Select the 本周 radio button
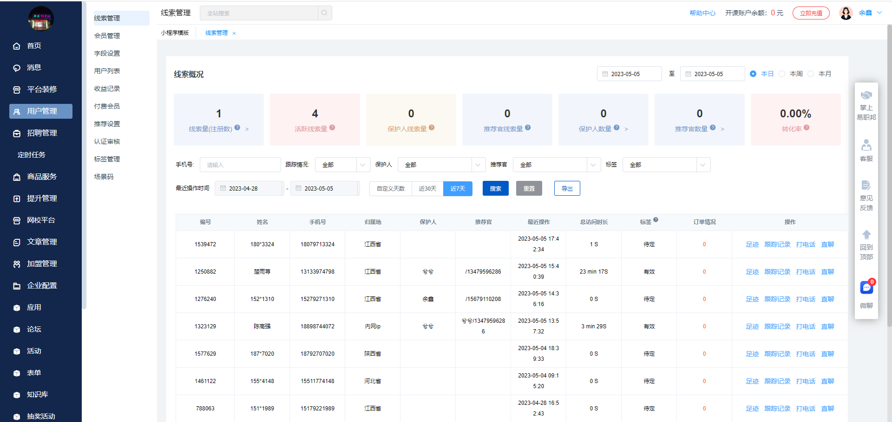The width and height of the screenshot is (892, 422). pos(782,74)
